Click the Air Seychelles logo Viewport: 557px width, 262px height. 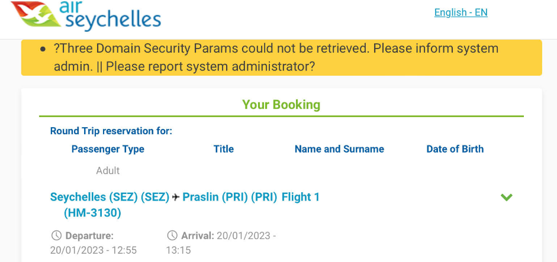tap(86, 15)
